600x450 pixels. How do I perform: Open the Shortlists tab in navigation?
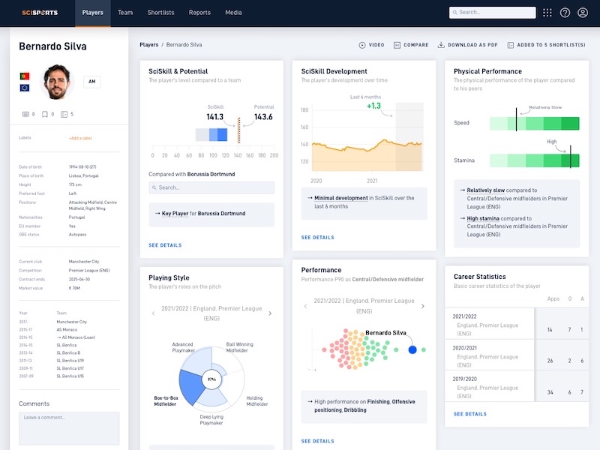click(160, 13)
